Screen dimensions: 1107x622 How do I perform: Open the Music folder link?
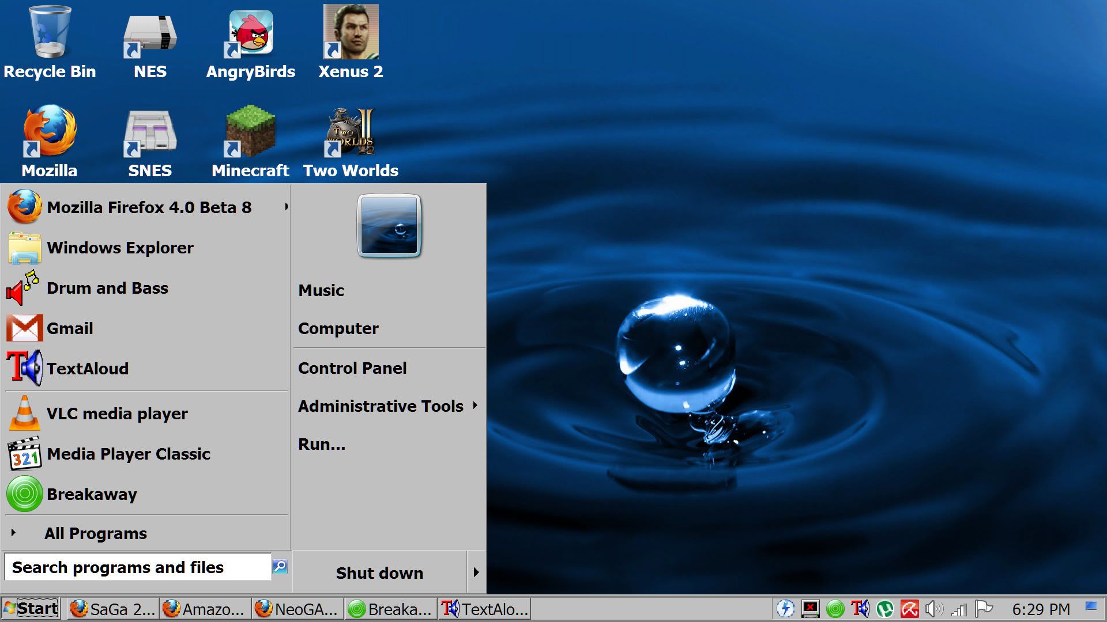pos(389,290)
